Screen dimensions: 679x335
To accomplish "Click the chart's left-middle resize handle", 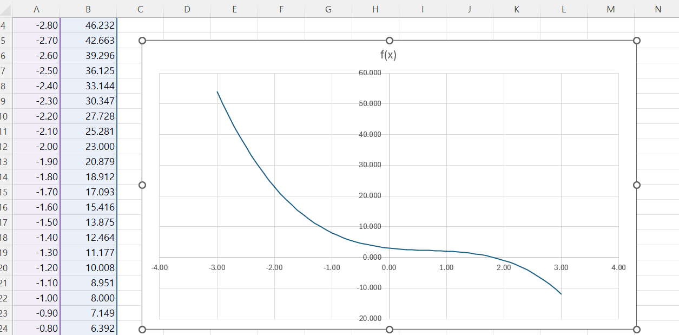I will coord(143,185).
